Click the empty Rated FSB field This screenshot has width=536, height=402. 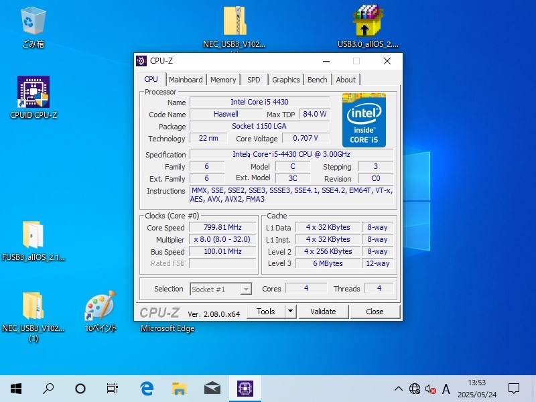pyautogui.click(x=222, y=263)
